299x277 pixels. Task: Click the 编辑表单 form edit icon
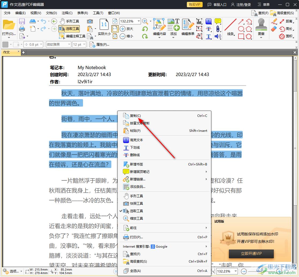point(188,25)
